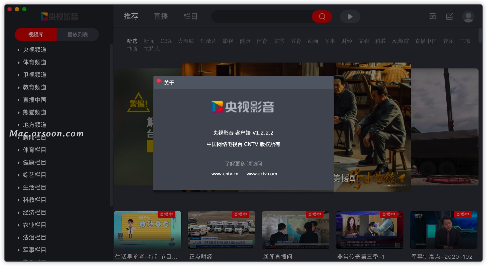Select 农业栏目 in the sidebar
Viewport: 487px width, 266px height.
34,225
